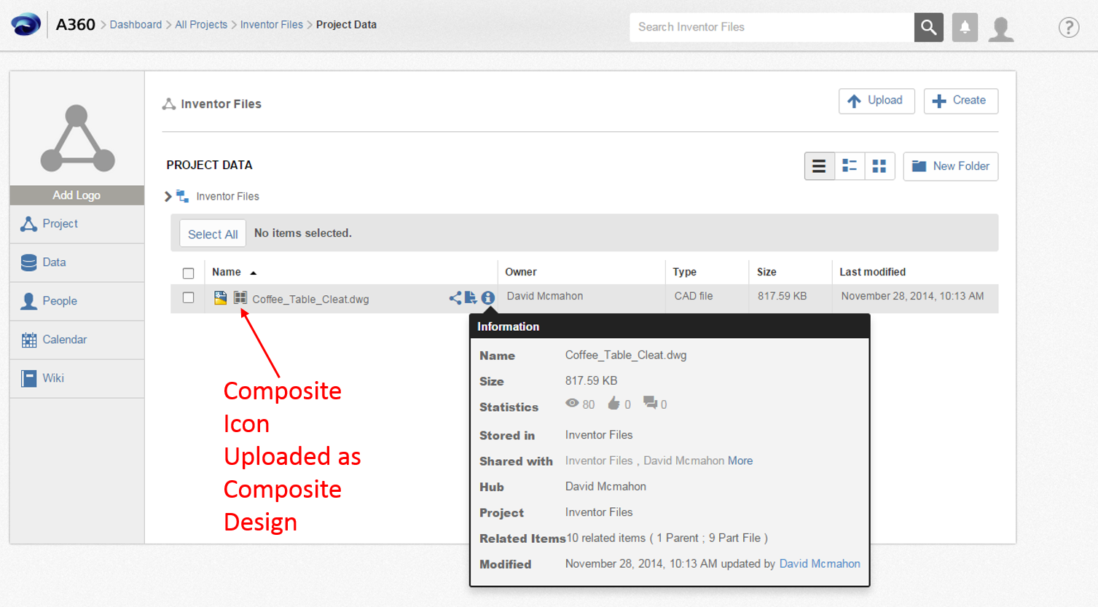Open the Search magnifier icon
The width and height of the screenshot is (1098, 607).
928,27
